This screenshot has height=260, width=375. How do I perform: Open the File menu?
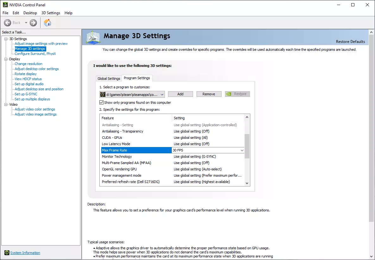(5, 13)
